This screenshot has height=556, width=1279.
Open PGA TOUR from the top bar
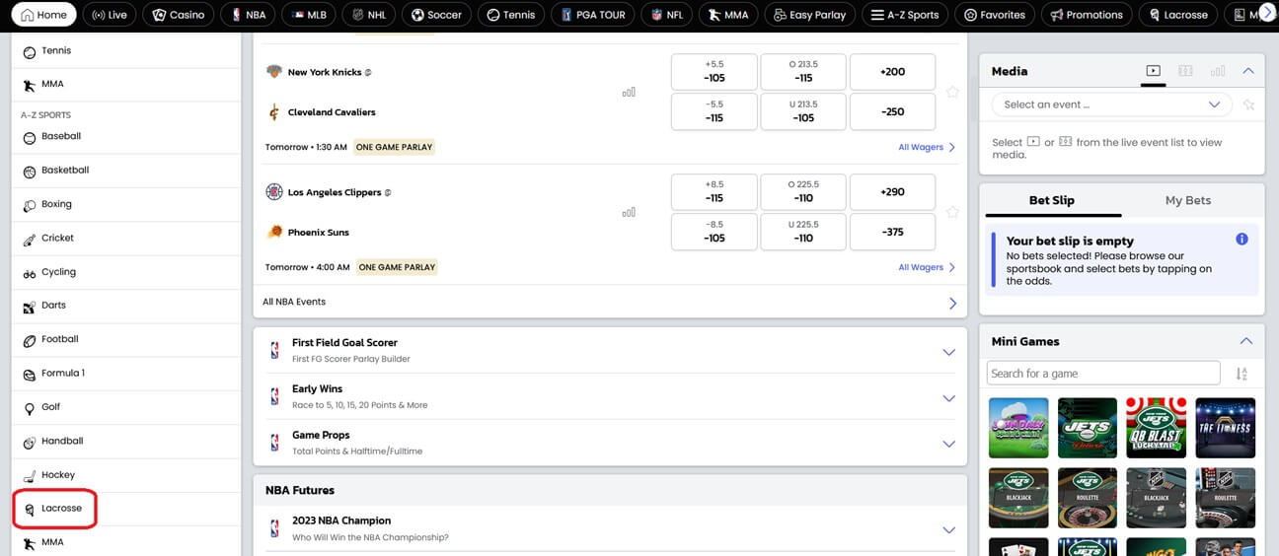592,15
